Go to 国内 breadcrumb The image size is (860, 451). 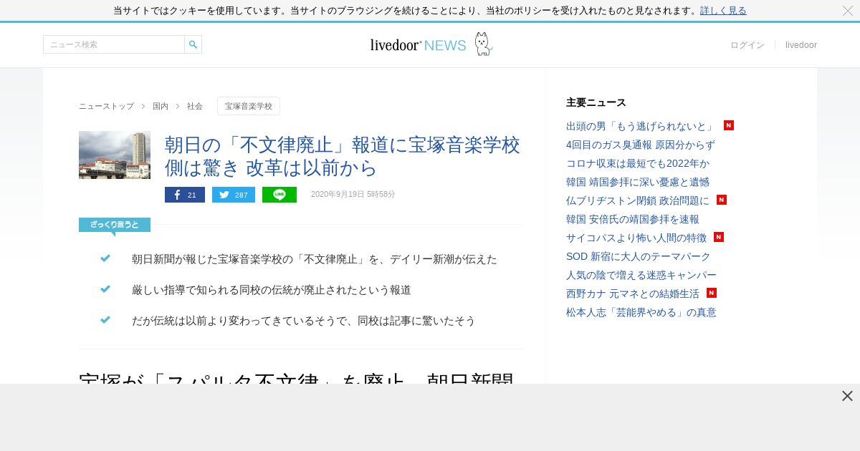point(161,106)
